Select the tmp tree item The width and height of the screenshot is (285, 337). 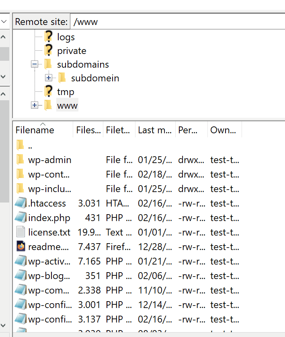[66, 92]
